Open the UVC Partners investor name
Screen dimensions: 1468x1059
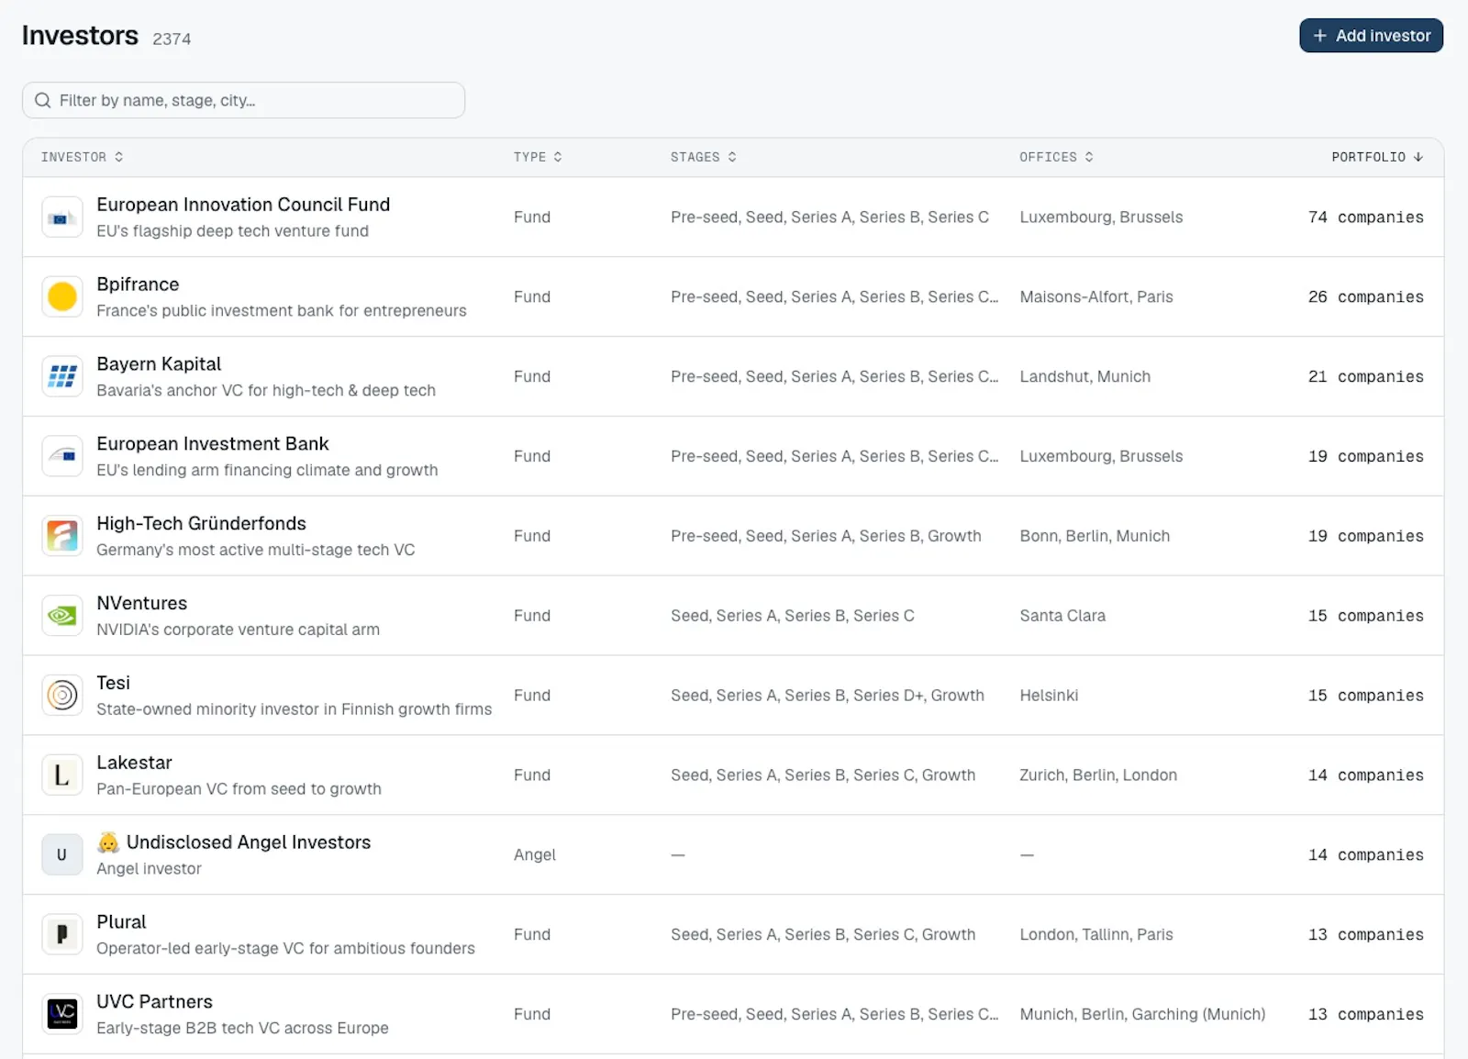click(154, 1002)
